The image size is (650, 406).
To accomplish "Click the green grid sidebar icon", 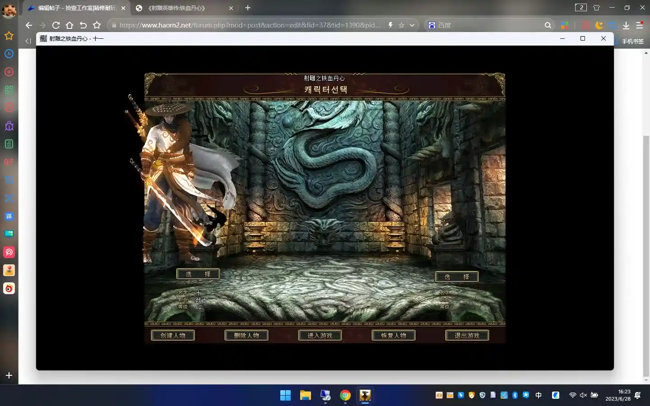I will point(9,90).
